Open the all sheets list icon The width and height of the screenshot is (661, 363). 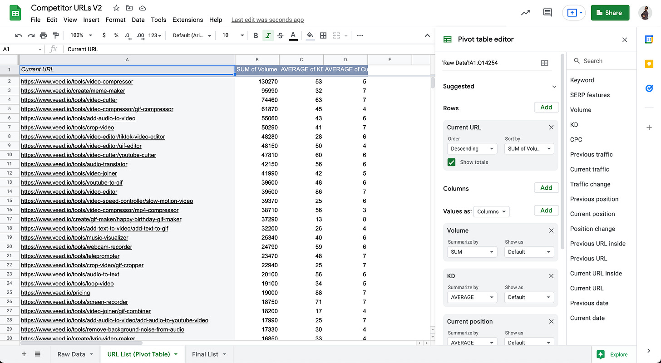[38, 354]
